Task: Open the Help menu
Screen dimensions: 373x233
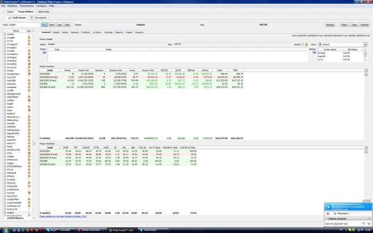Action: click(x=51, y=6)
